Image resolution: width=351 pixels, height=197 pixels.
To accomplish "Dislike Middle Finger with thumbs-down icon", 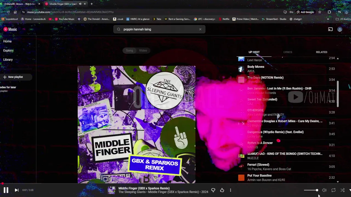I will point(213,190).
